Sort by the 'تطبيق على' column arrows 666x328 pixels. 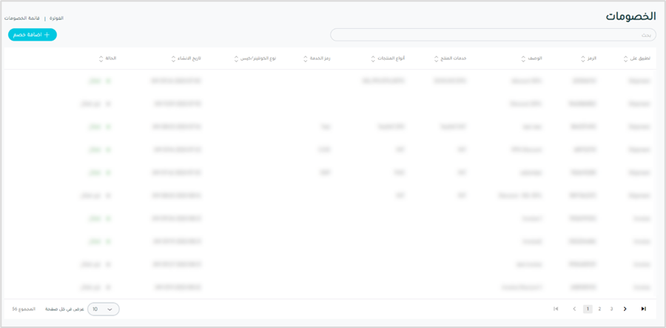tap(626, 58)
